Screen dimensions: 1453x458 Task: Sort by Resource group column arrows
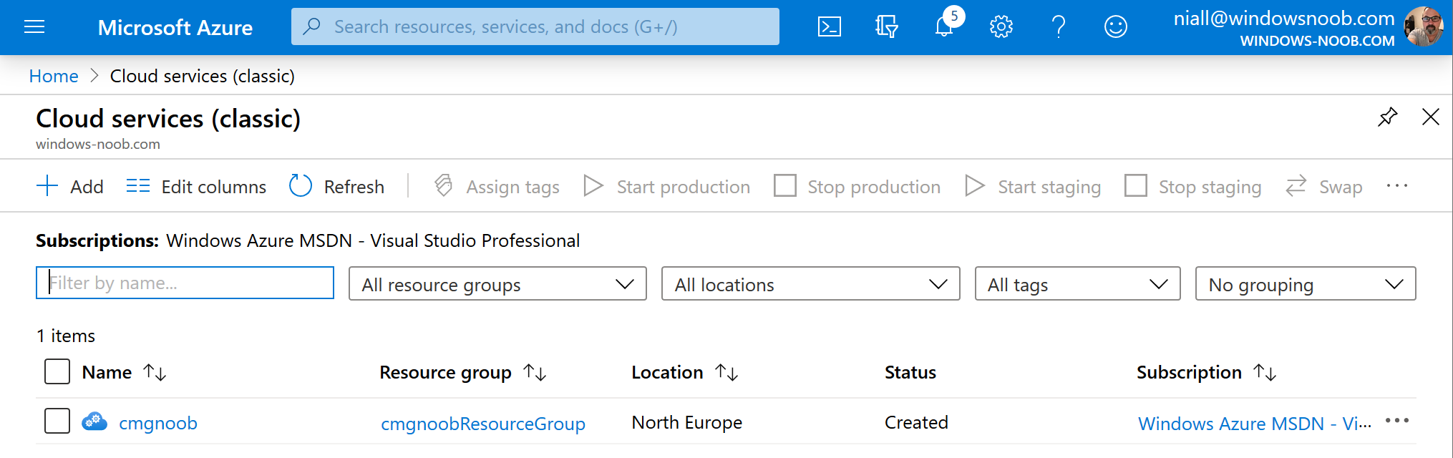pos(535,372)
